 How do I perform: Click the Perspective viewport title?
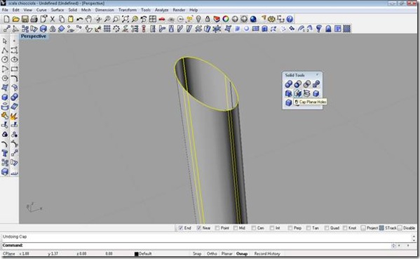click(34, 36)
